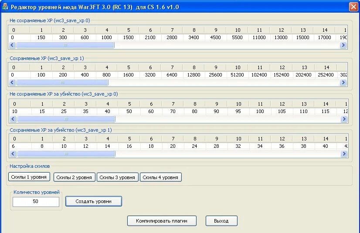The image size is (360, 233).
Task: Select cell 102400 in saved XP table
Action: click(259, 75)
